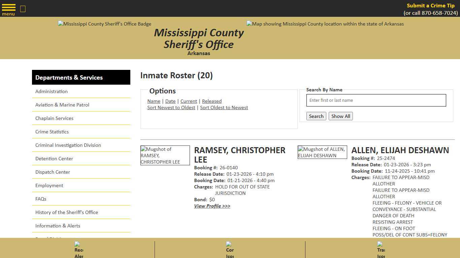
Task: Click the Submit a Crime Tip link
Action: [x=430, y=5]
